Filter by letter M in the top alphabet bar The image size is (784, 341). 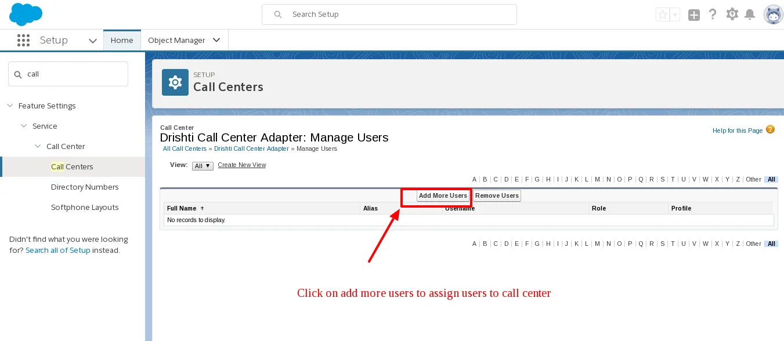click(x=597, y=180)
